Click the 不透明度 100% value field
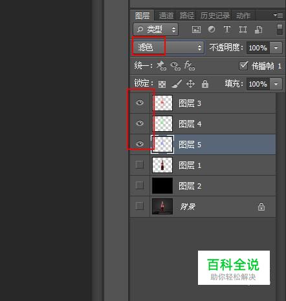 coord(258,48)
